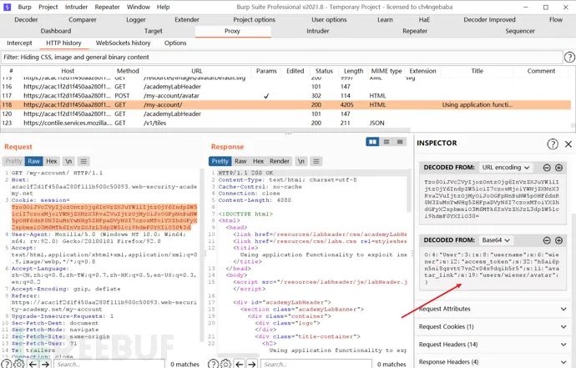Open the Target tab
Screen dimensions: 576x368
(154, 31)
